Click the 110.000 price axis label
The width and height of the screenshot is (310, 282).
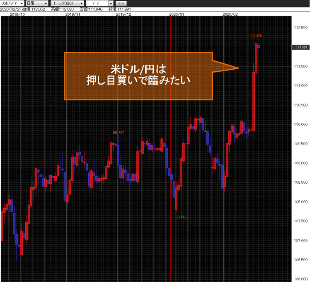301,124
